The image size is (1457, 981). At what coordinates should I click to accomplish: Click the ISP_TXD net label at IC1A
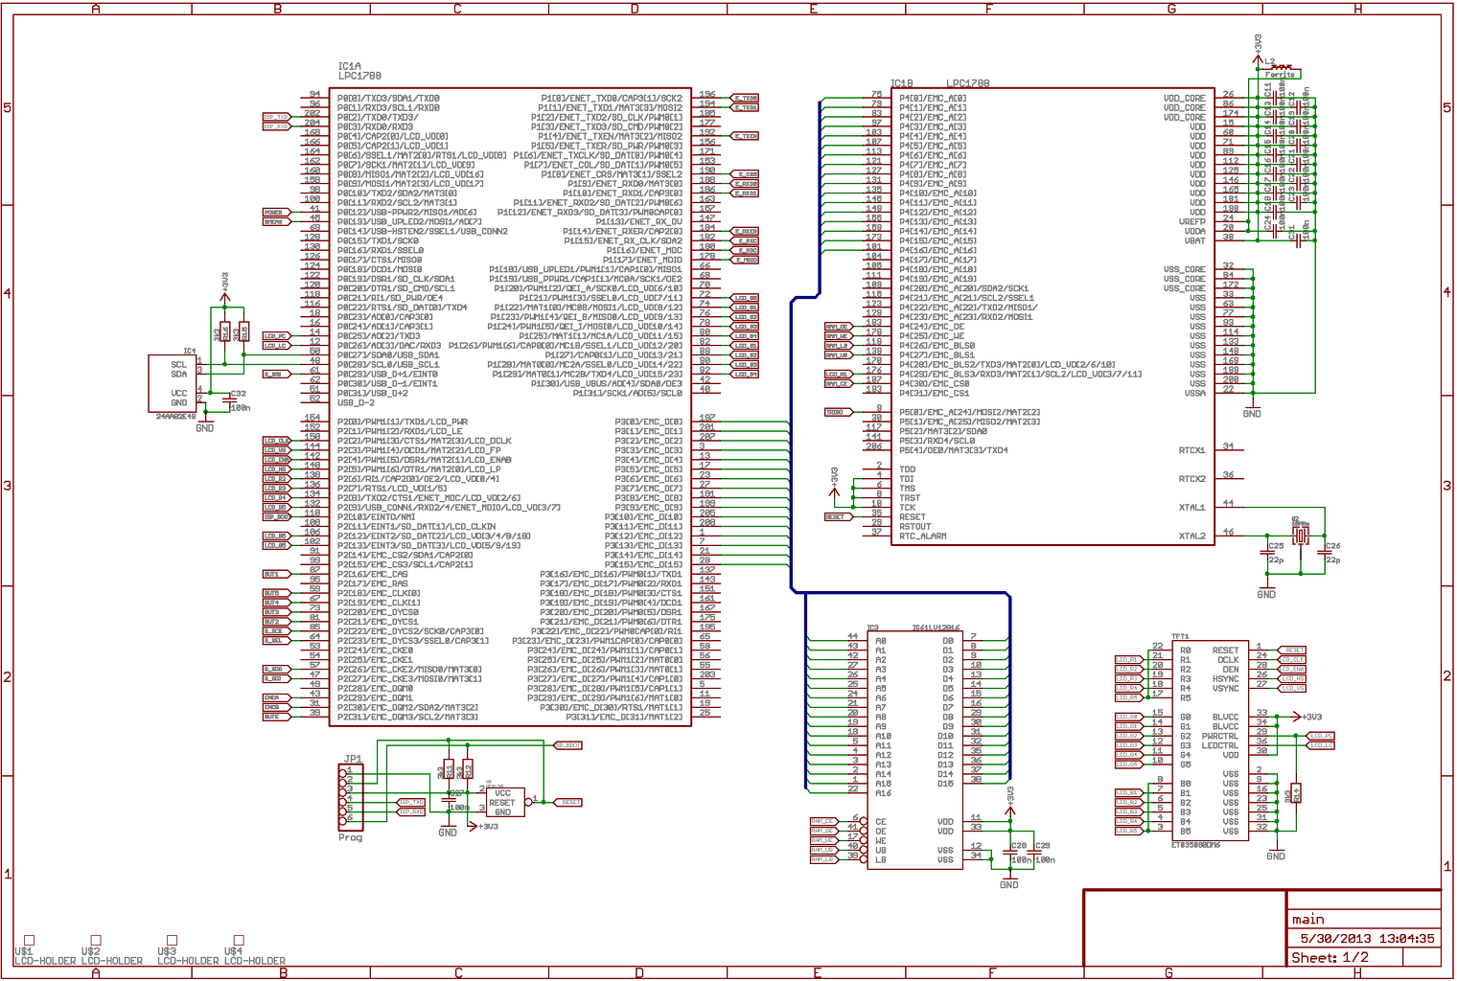coord(276,117)
